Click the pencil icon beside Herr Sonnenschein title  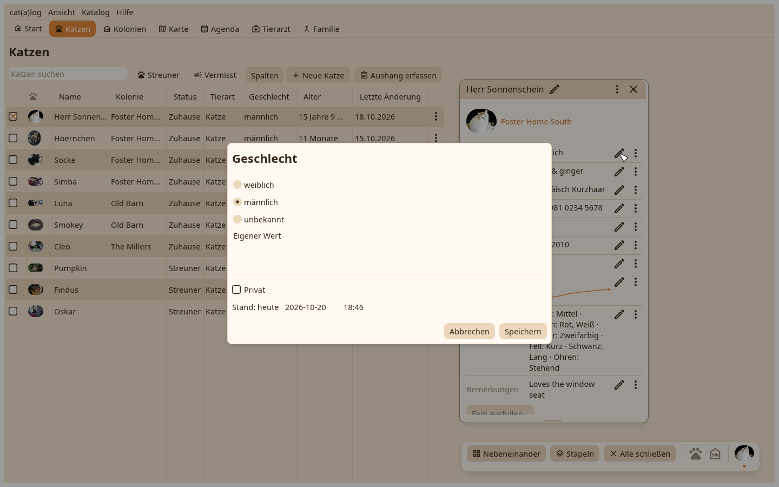pyautogui.click(x=554, y=89)
